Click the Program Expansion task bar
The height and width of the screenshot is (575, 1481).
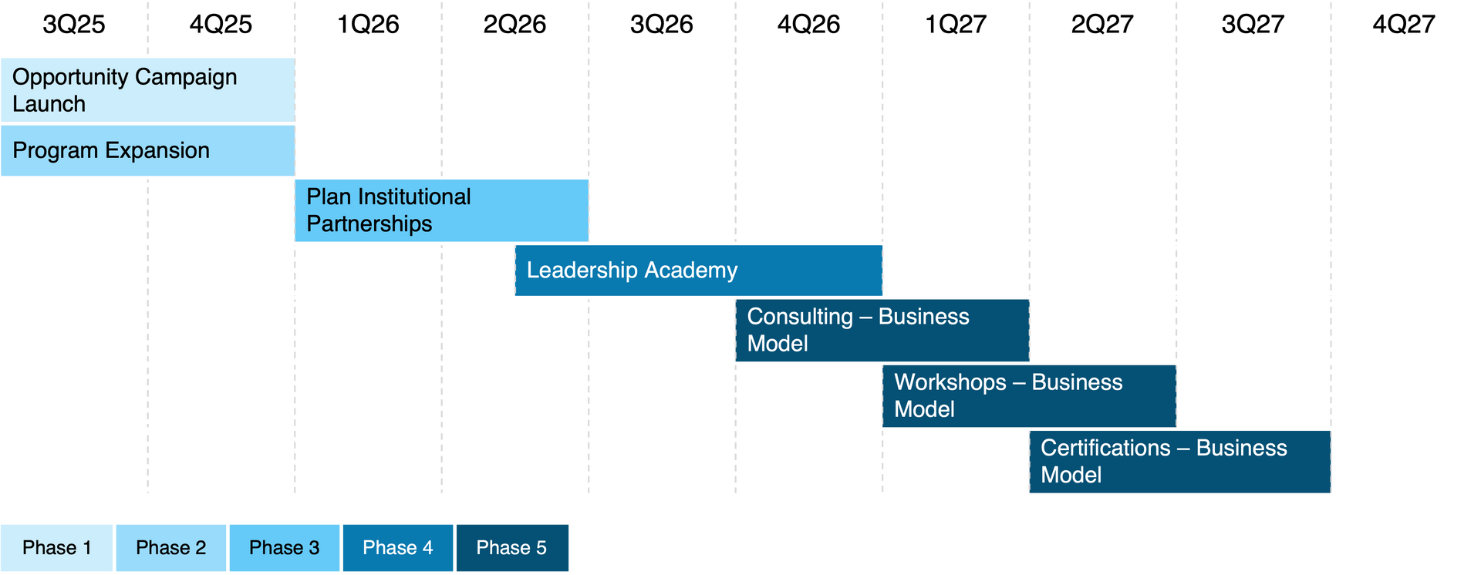147,150
